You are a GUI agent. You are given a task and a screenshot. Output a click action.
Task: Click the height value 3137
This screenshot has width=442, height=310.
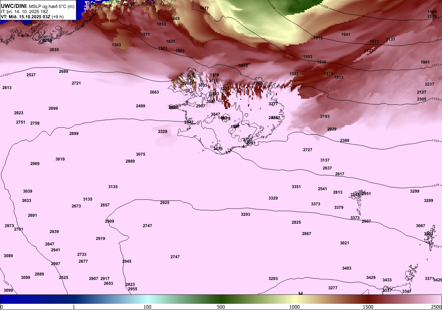(325, 160)
